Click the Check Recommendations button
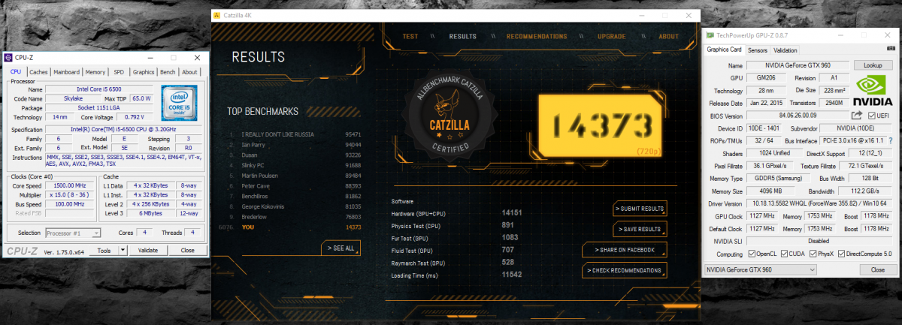 (624, 269)
